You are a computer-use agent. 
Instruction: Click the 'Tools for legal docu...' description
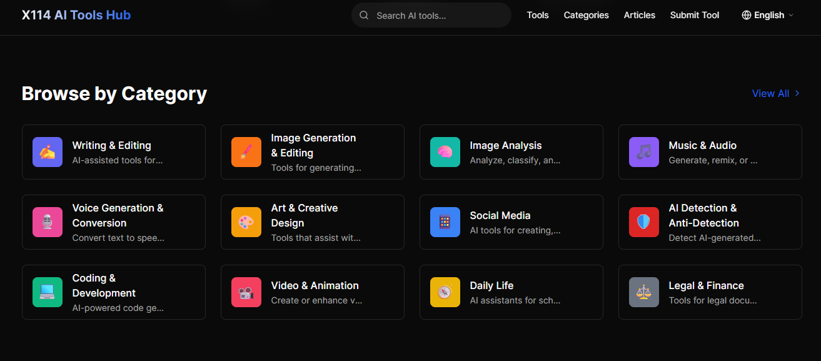pos(713,300)
